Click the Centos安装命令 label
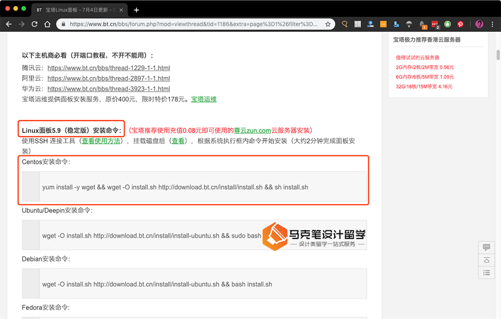 46,162
